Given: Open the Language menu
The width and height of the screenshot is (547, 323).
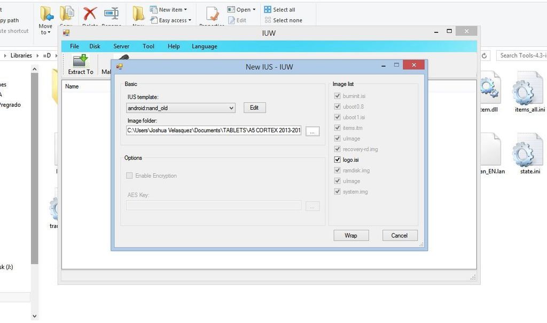Looking at the screenshot, I should tap(204, 46).
